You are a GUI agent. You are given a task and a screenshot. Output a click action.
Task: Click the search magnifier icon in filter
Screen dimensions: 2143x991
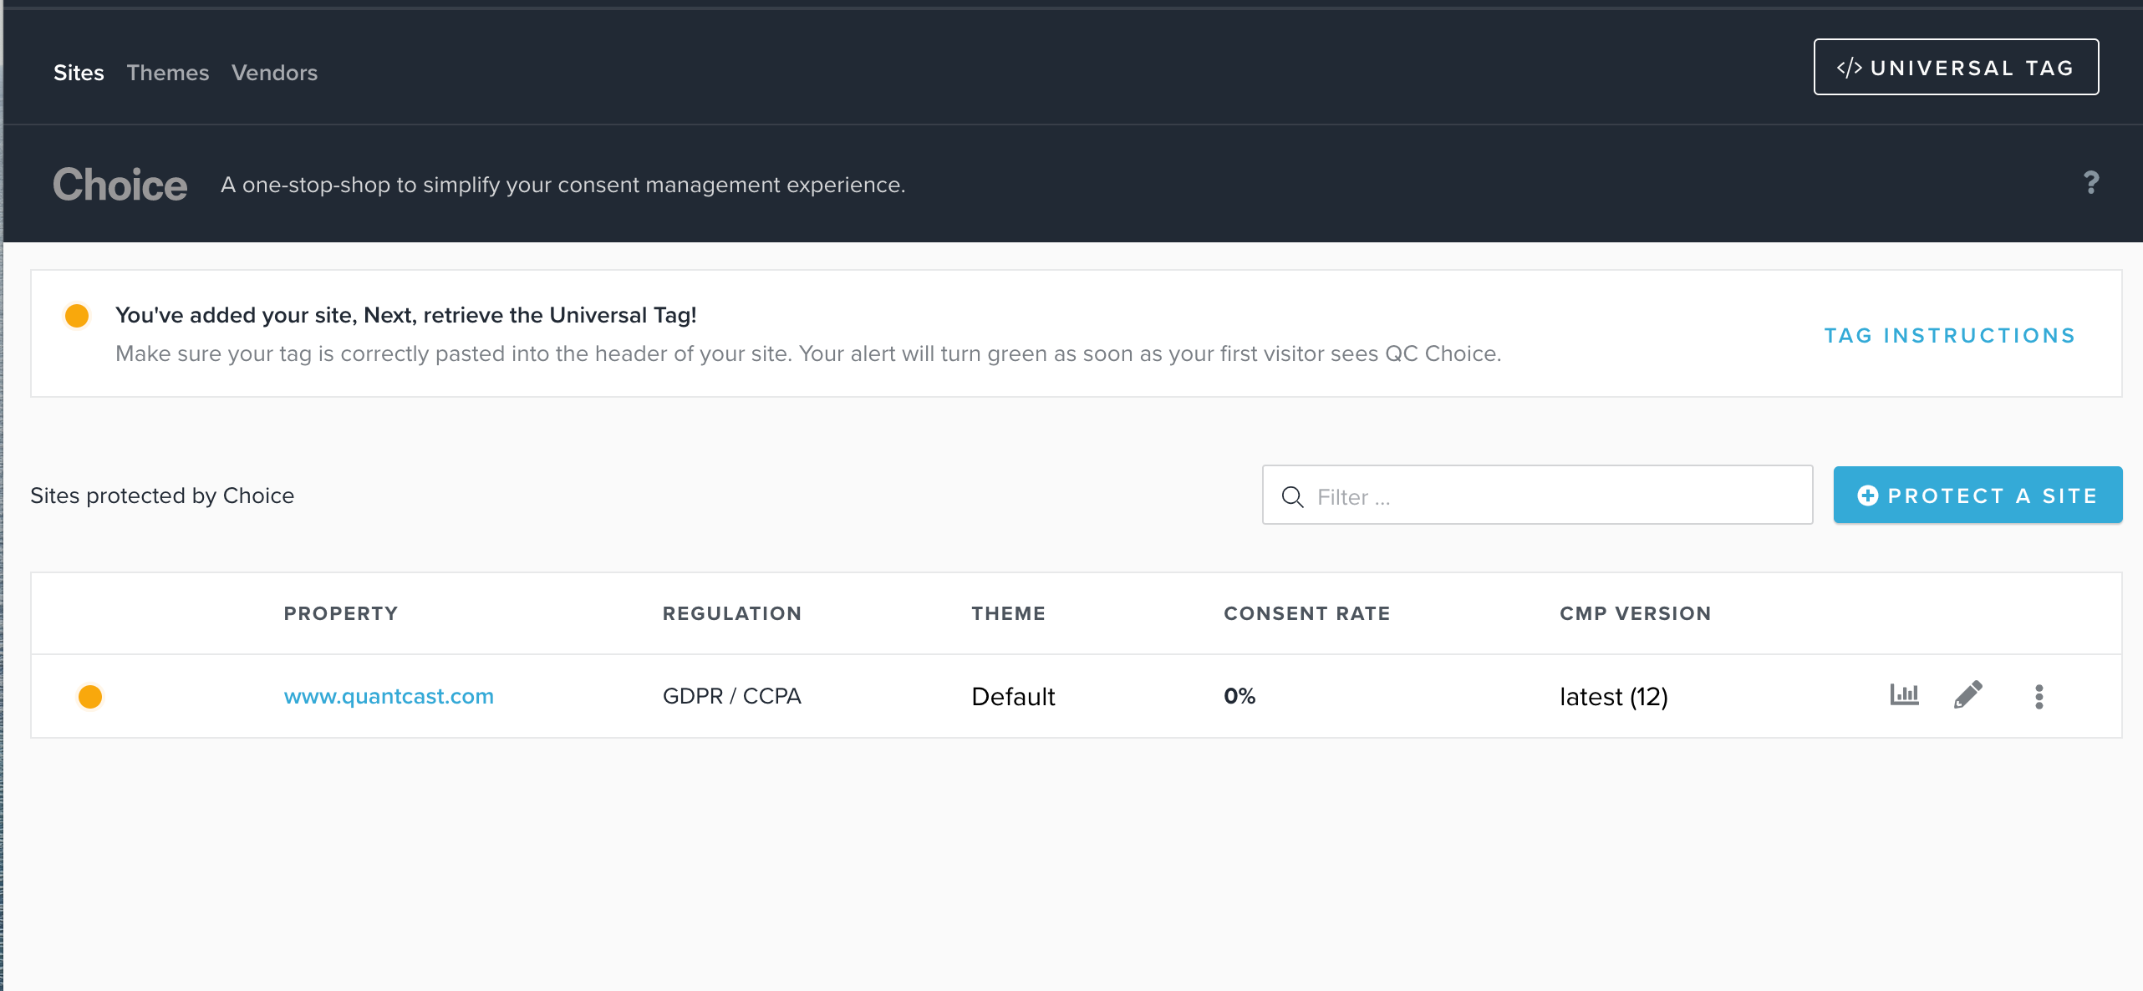(1292, 496)
